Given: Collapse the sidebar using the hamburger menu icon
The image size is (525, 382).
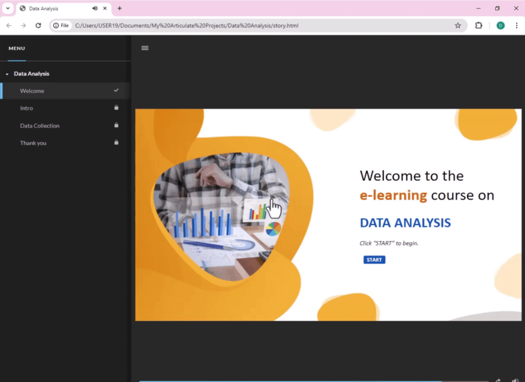Looking at the screenshot, I should [x=145, y=48].
